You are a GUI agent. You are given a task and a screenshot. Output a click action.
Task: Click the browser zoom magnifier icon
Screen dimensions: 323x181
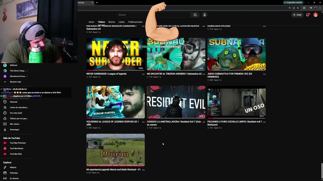(290, 8)
